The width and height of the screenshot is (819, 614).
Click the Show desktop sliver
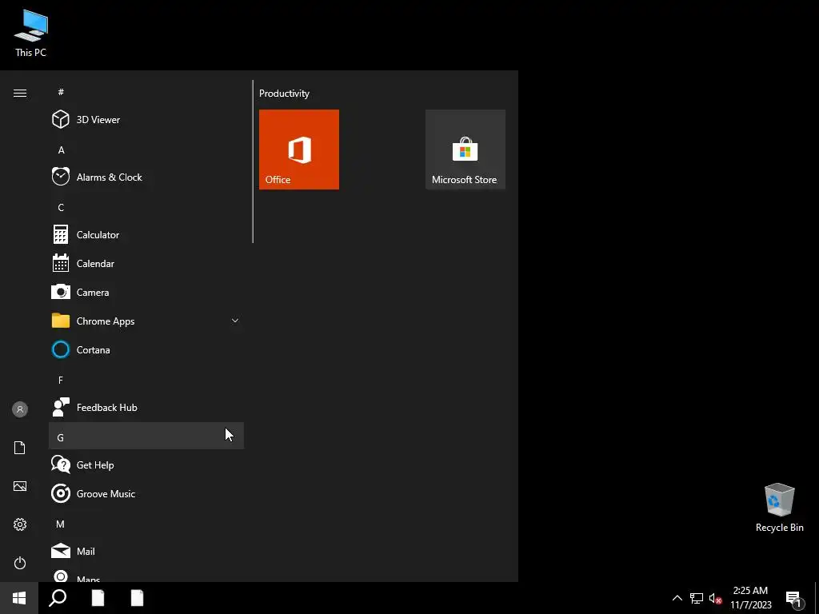[x=817, y=598]
